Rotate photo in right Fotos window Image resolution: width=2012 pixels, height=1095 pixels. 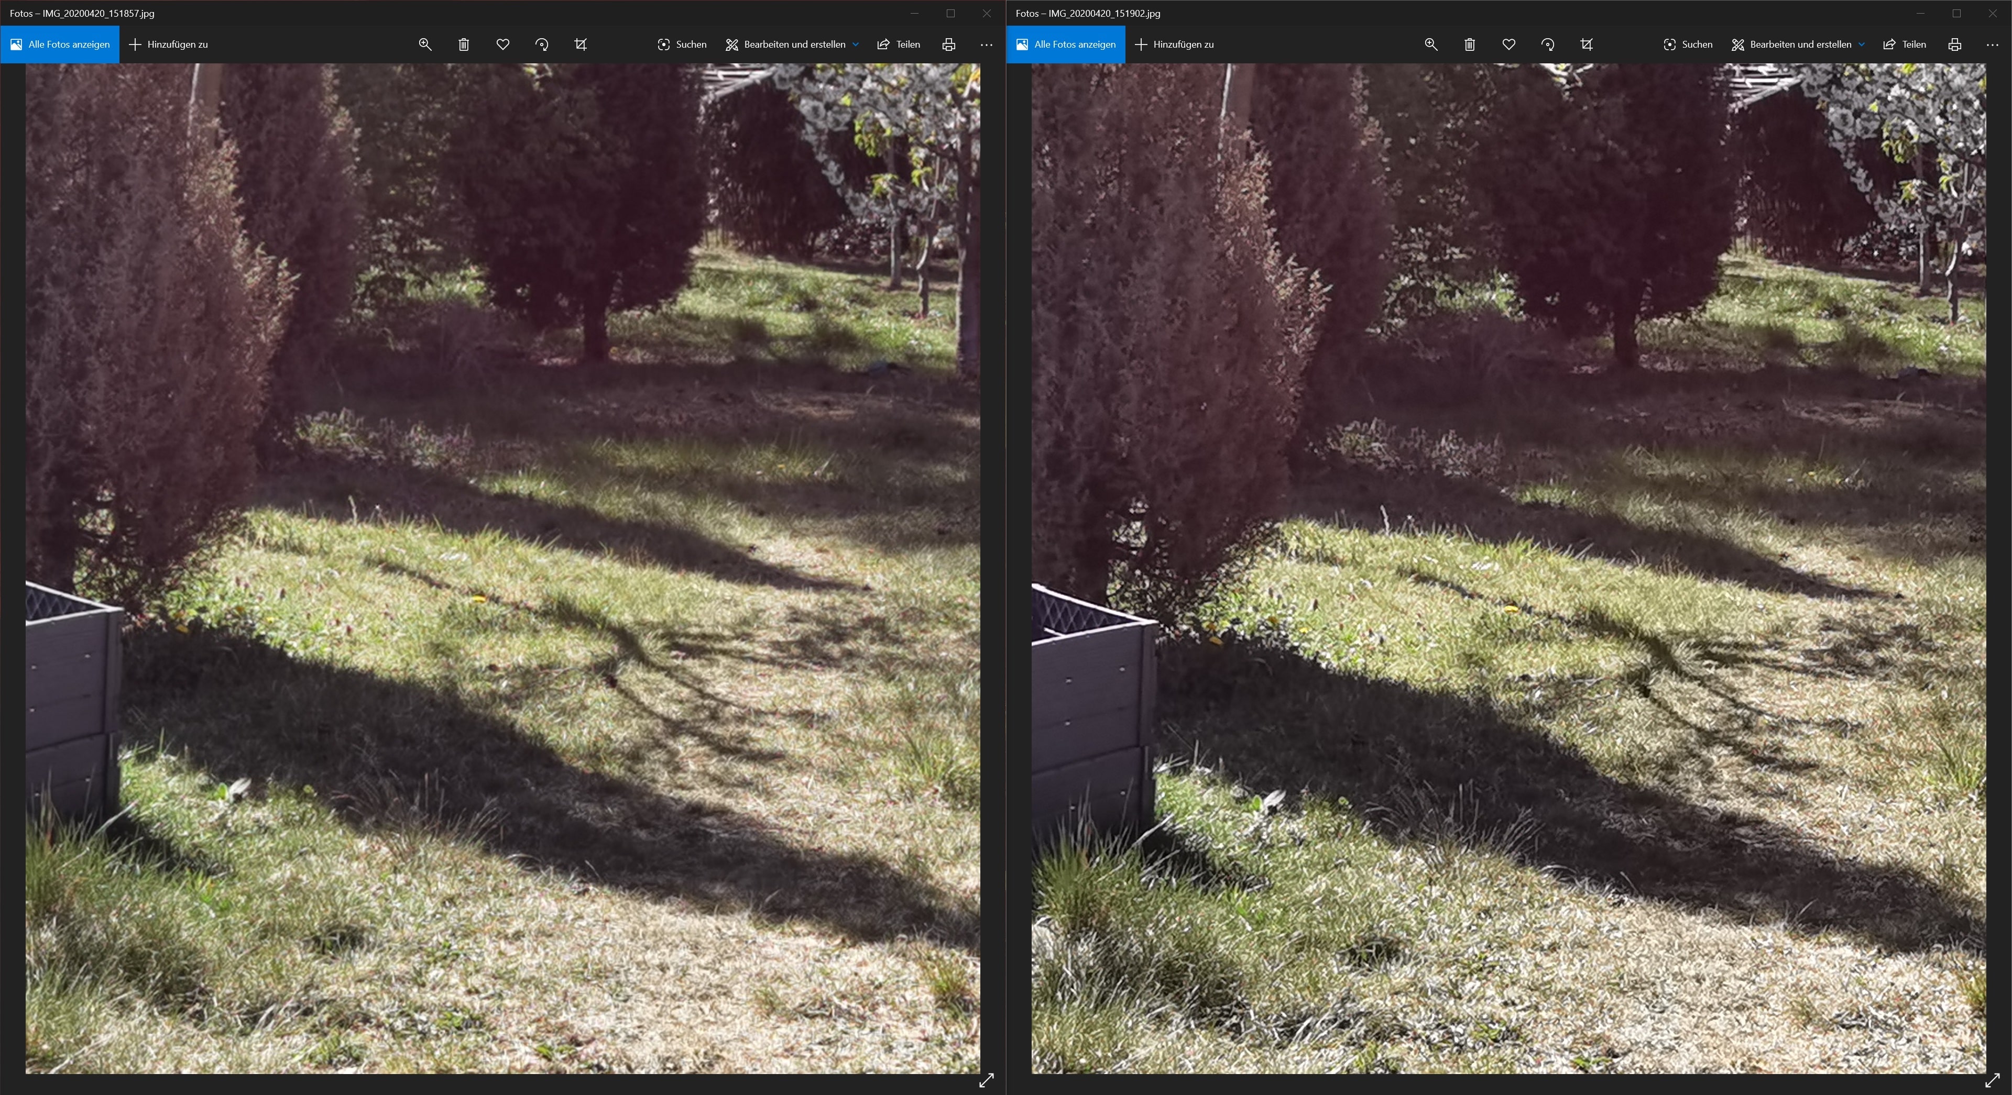click(x=1547, y=45)
